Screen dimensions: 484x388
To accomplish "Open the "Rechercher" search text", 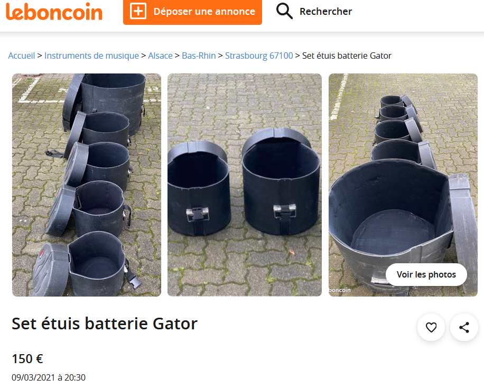I will coord(325,11).
